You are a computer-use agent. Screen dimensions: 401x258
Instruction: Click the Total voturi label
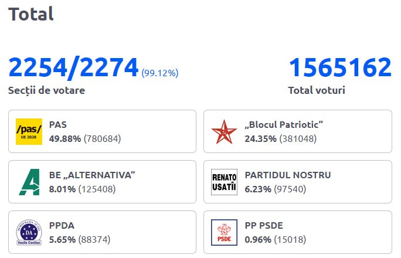click(317, 90)
